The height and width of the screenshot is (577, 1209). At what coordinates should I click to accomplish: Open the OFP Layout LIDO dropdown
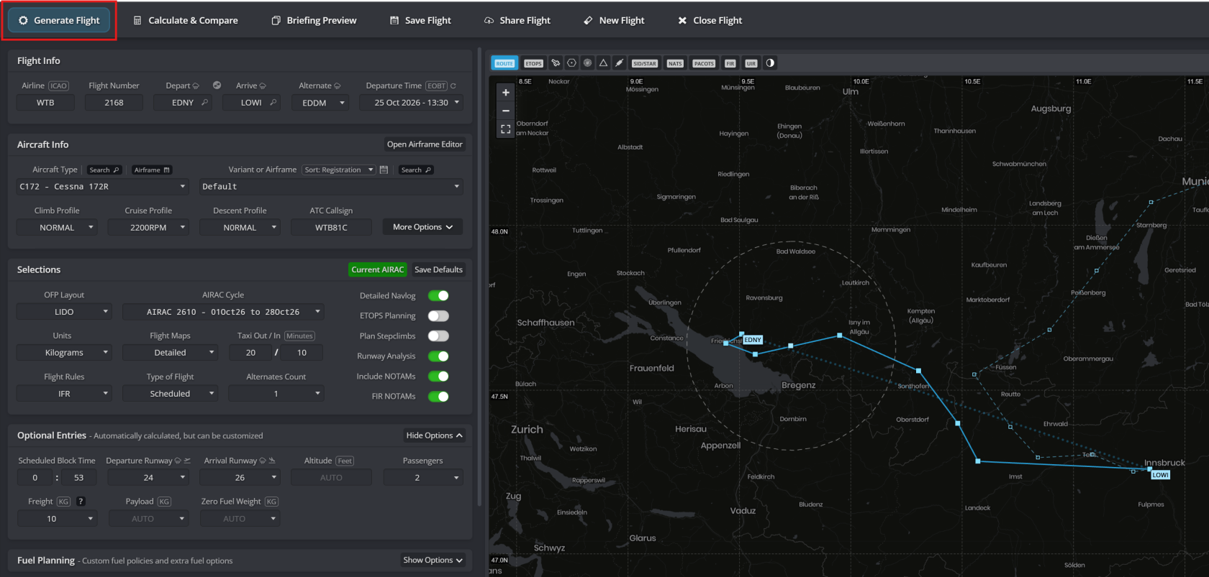64,312
